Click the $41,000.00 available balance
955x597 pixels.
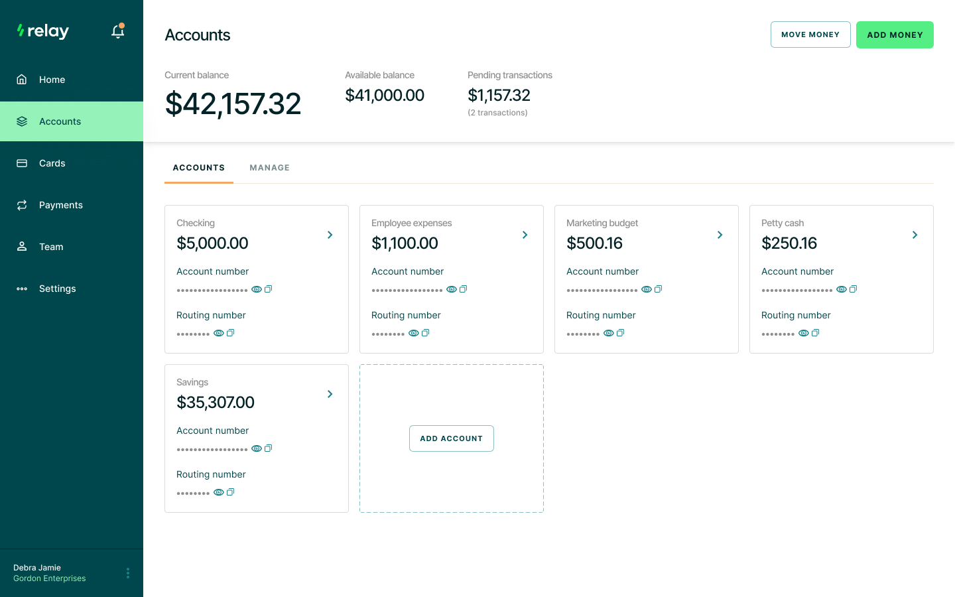point(385,96)
